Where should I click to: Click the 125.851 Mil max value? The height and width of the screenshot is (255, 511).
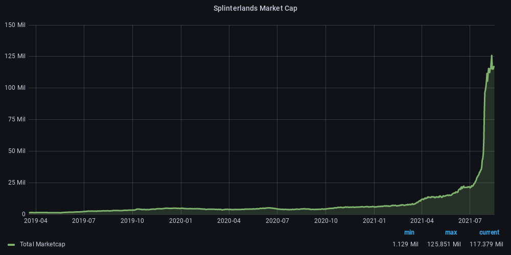444,244
